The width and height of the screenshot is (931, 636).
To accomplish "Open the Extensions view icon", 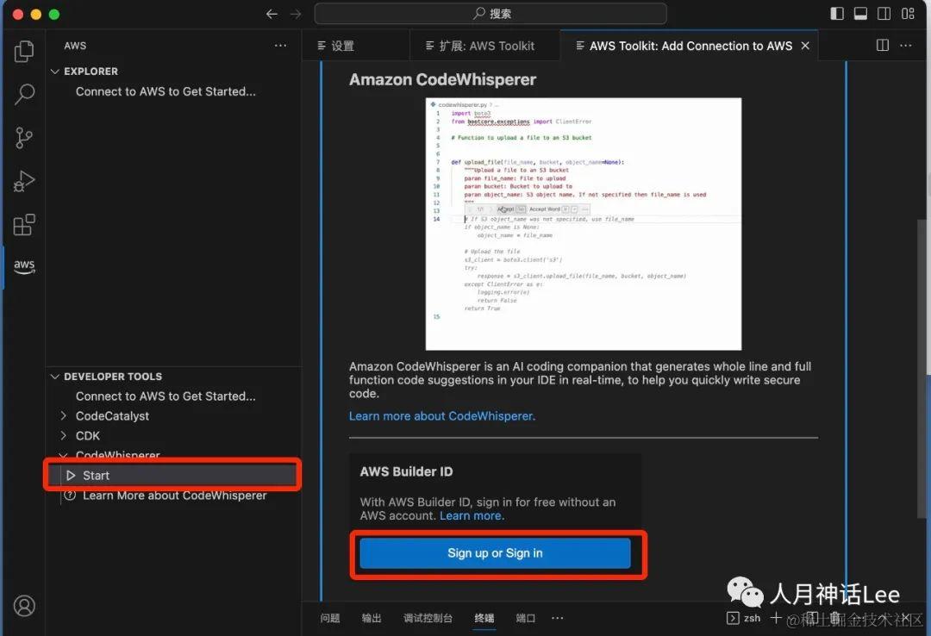I will coord(24,224).
